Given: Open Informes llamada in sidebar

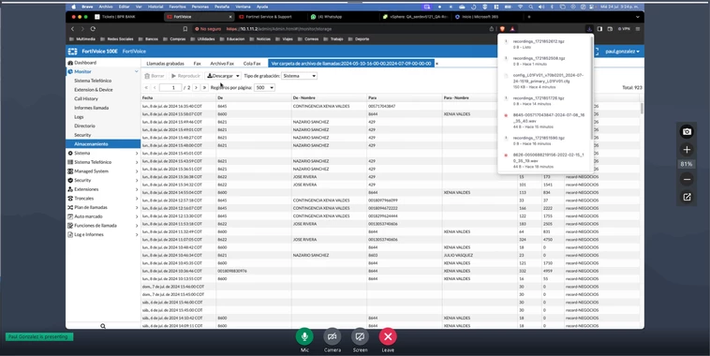Looking at the screenshot, I should 92,108.
